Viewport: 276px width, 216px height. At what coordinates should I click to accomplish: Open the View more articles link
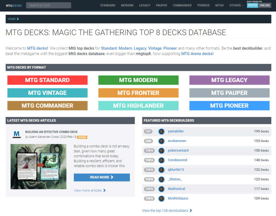tap(90, 190)
